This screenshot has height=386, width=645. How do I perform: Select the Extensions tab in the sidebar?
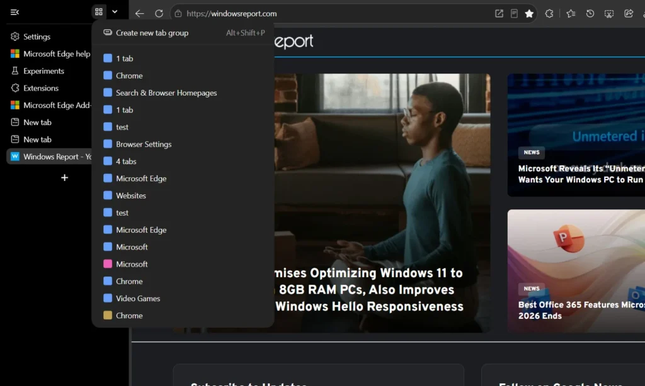[x=49, y=88]
